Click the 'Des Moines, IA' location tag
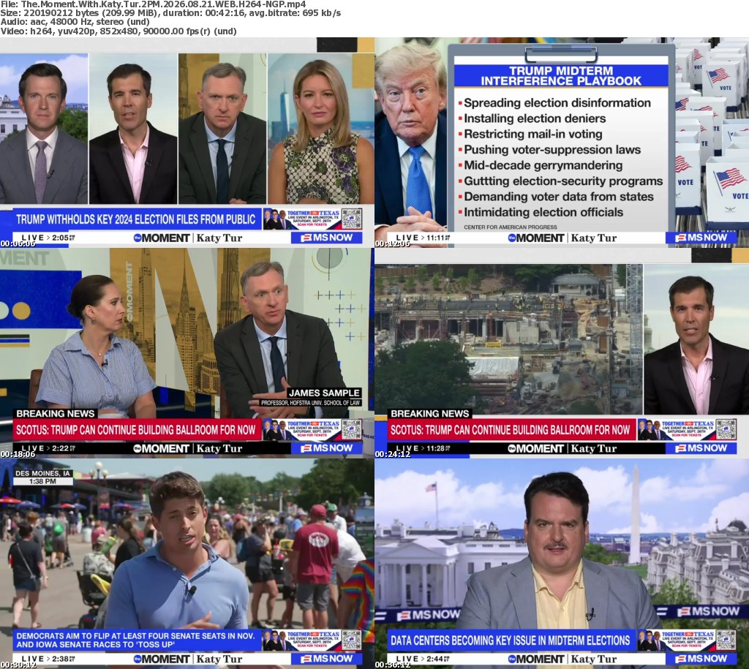 43,473
